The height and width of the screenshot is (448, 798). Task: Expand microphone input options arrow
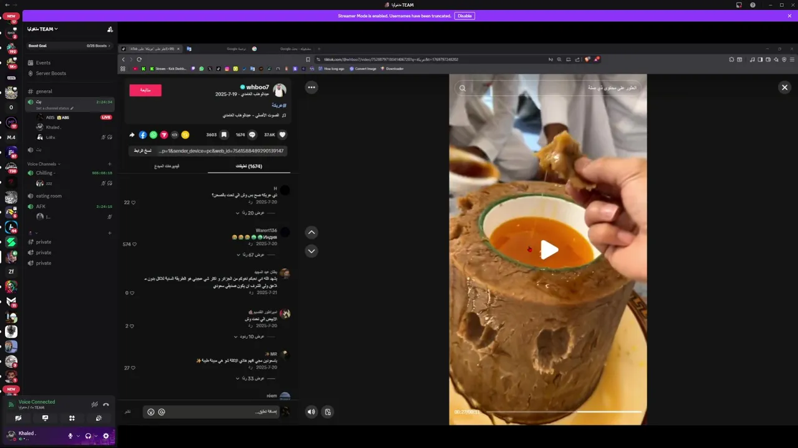pos(78,436)
